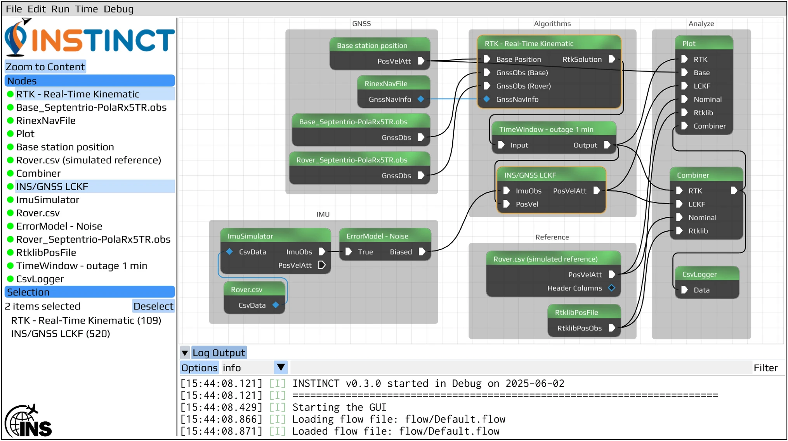
Task: Click the TimeWindow Output pin
Action: [x=607, y=145]
